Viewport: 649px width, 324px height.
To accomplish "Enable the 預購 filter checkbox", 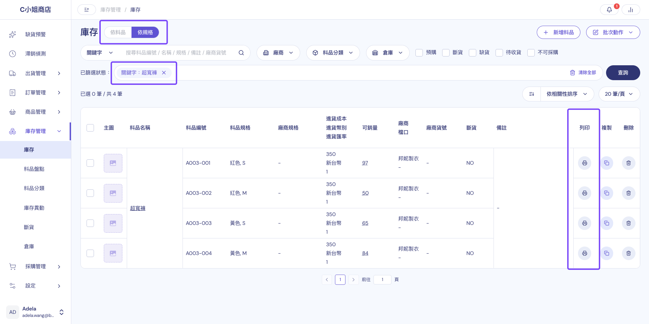I will 419,53.
